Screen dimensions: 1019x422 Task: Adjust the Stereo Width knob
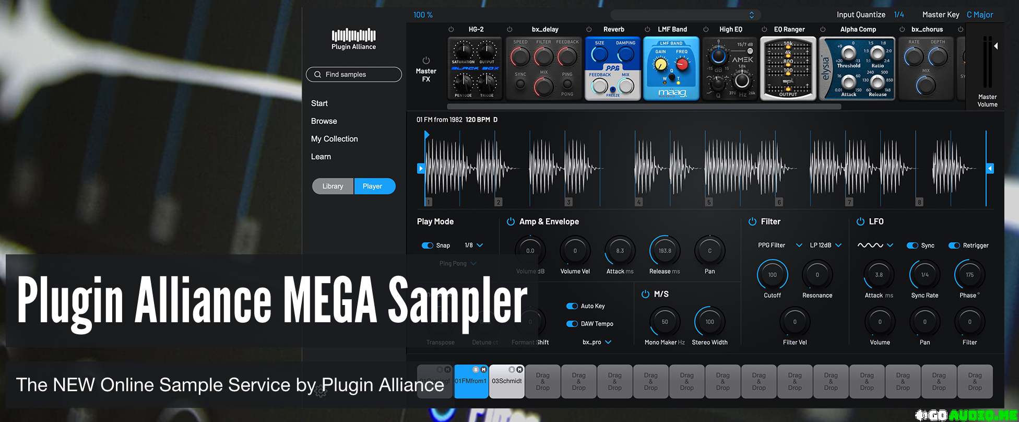709,322
